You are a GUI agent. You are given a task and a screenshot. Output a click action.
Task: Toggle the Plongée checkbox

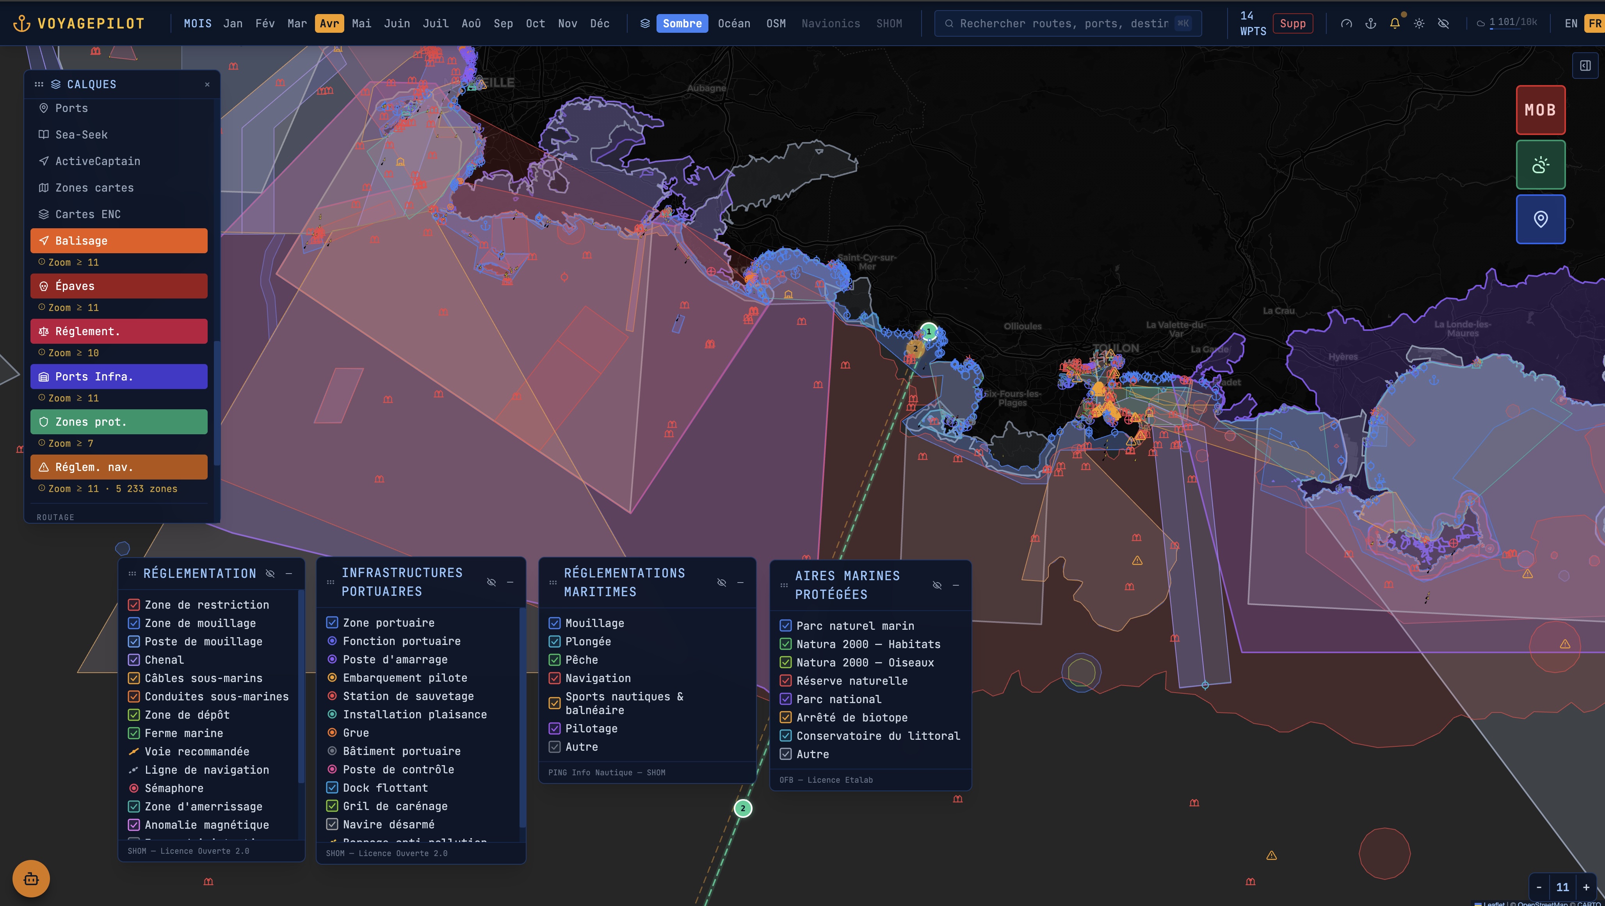click(555, 641)
